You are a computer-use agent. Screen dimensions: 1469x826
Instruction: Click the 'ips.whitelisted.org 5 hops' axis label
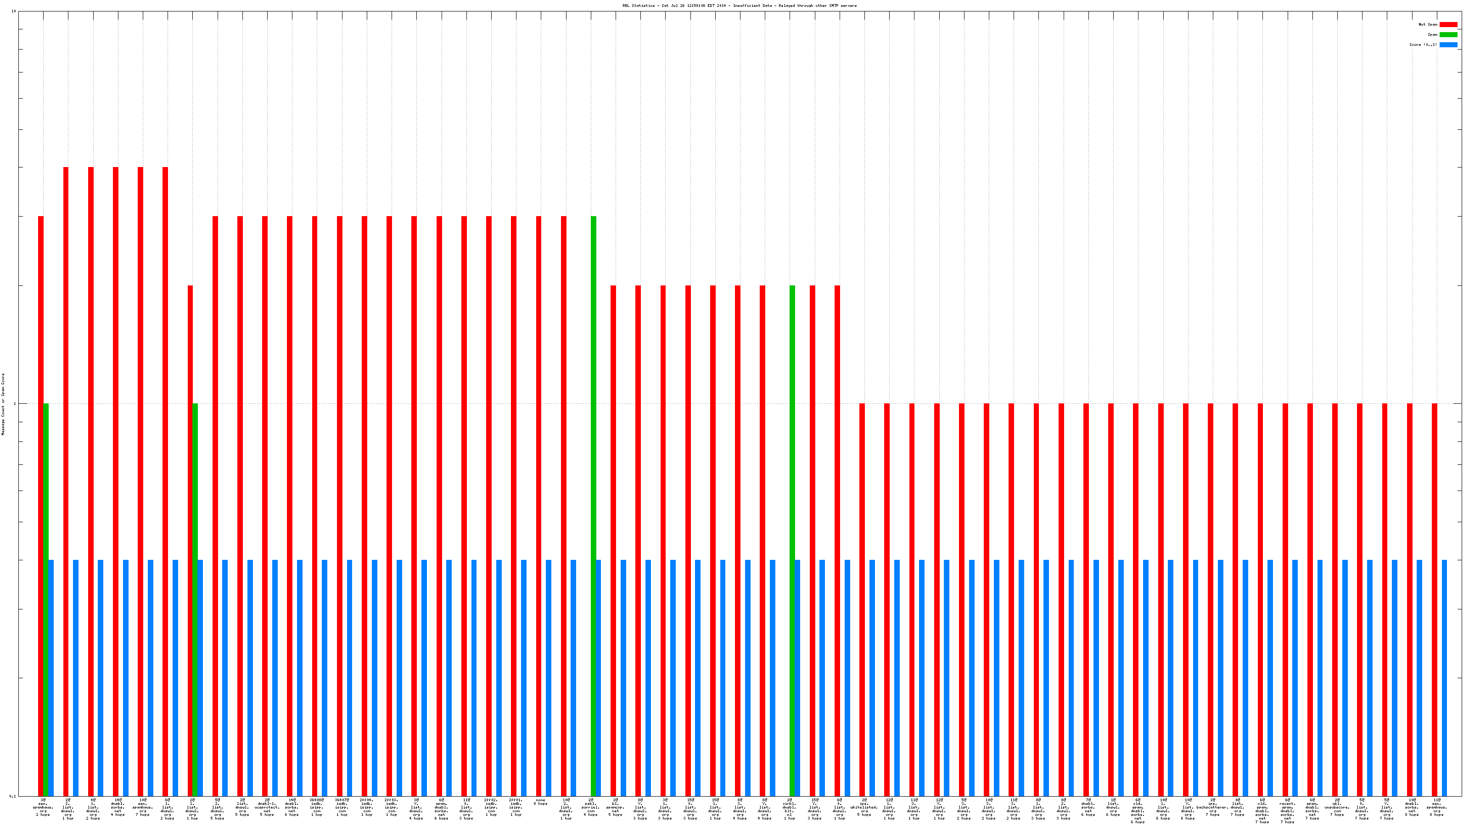[864, 807]
